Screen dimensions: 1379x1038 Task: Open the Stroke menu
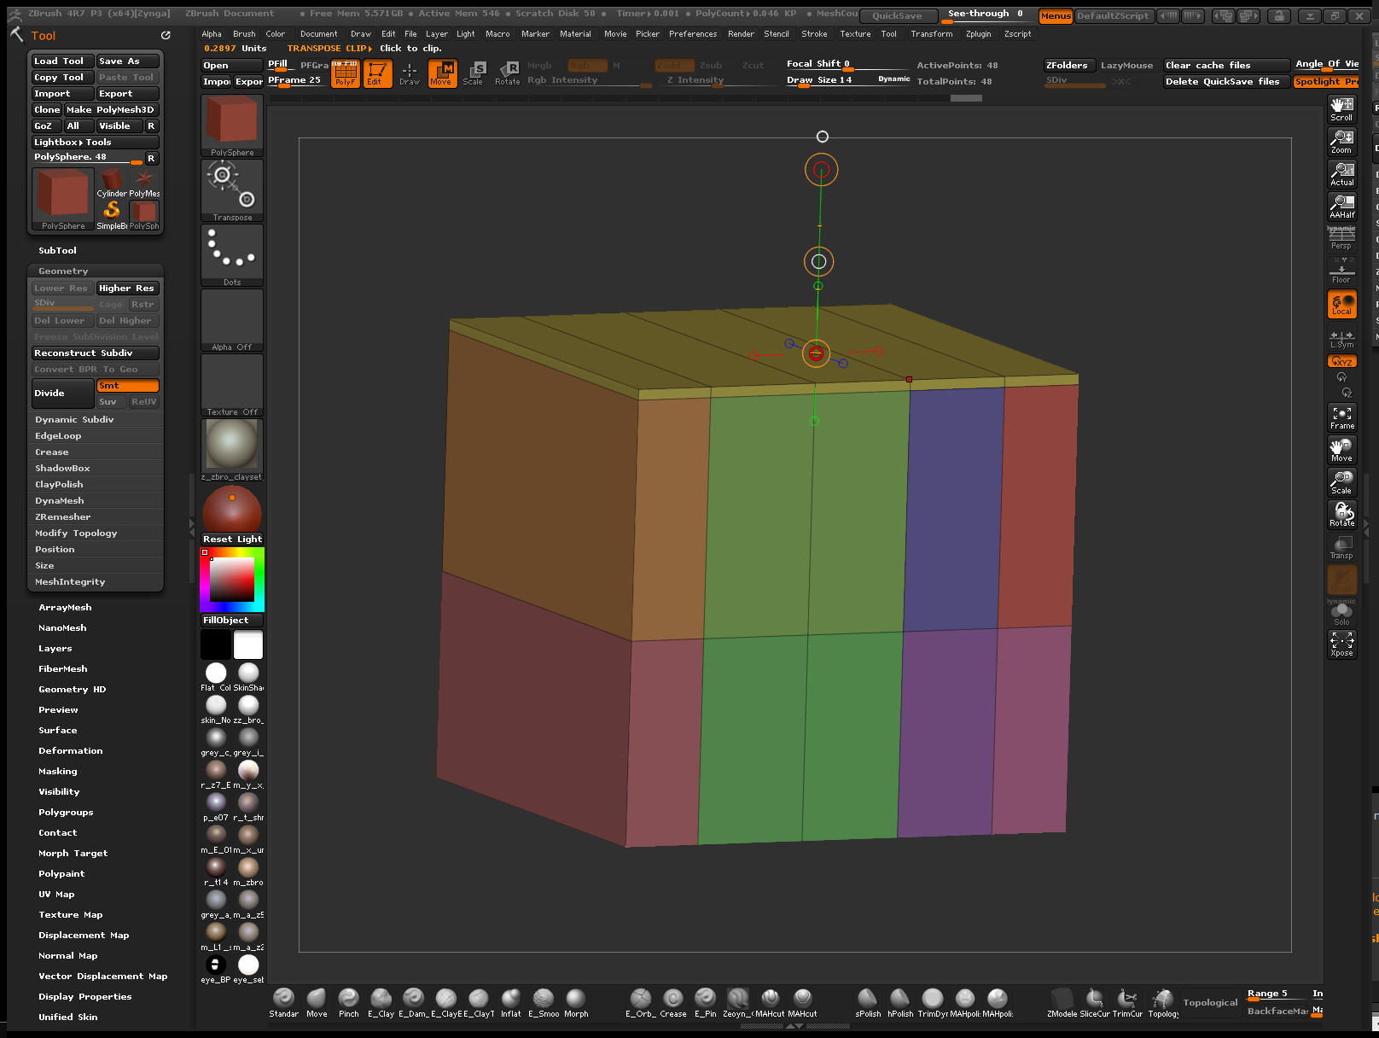coord(814,34)
